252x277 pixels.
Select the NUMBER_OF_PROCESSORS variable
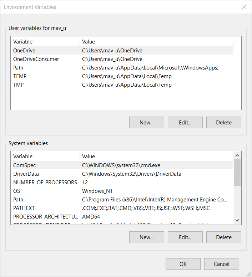click(45, 183)
